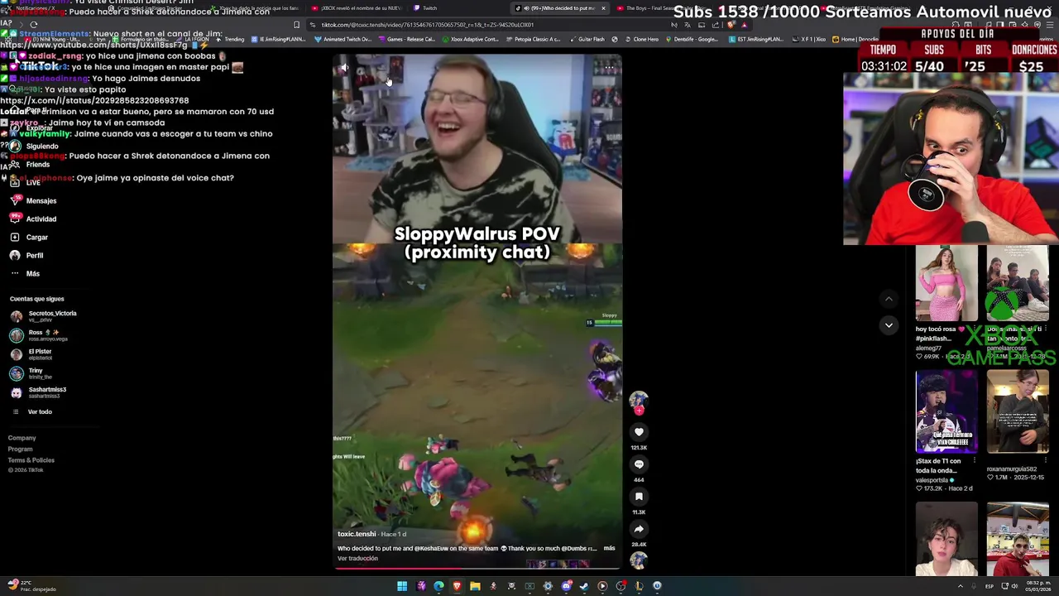Open the 'Stax de T1' video thumbnail
The height and width of the screenshot is (596, 1059).
point(946,411)
